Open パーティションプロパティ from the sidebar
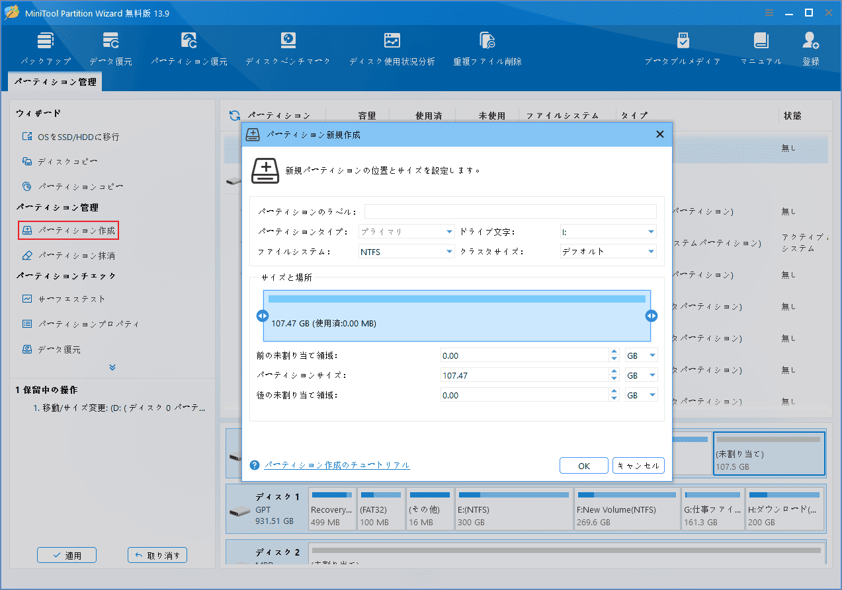This screenshot has width=842, height=590. click(80, 324)
